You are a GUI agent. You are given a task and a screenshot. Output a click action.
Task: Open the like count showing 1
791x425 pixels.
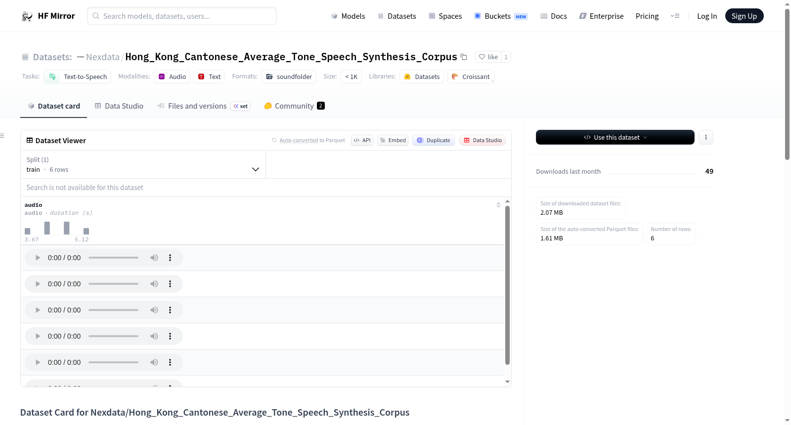[x=506, y=57]
